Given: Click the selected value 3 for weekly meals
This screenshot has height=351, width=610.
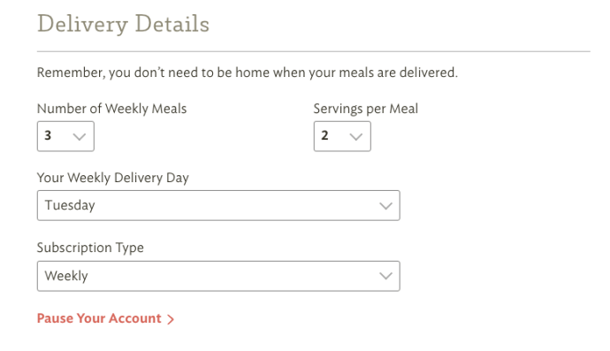Looking at the screenshot, I should [48, 135].
